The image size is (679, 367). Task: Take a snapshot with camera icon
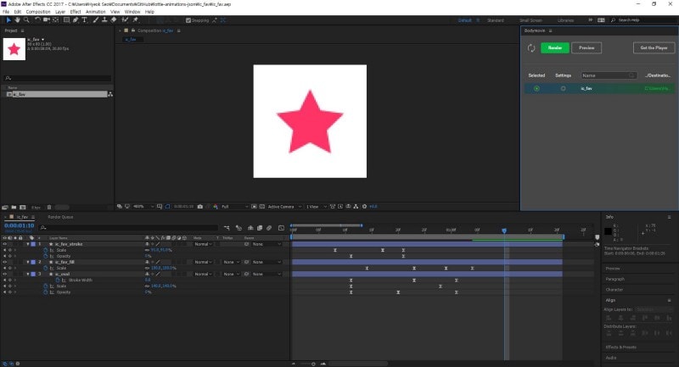point(200,207)
